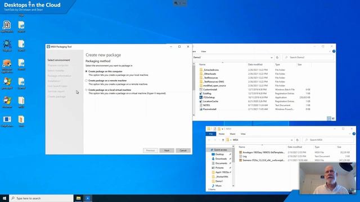Open Music in the navigation pane
Viewport: 360px width, 202px height.
218,186
